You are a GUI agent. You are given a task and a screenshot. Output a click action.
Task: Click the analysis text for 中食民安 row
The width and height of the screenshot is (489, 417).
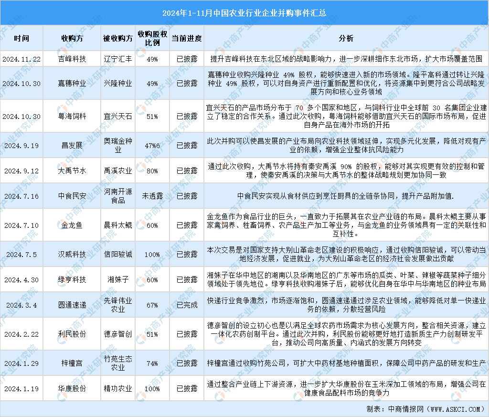click(x=346, y=196)
